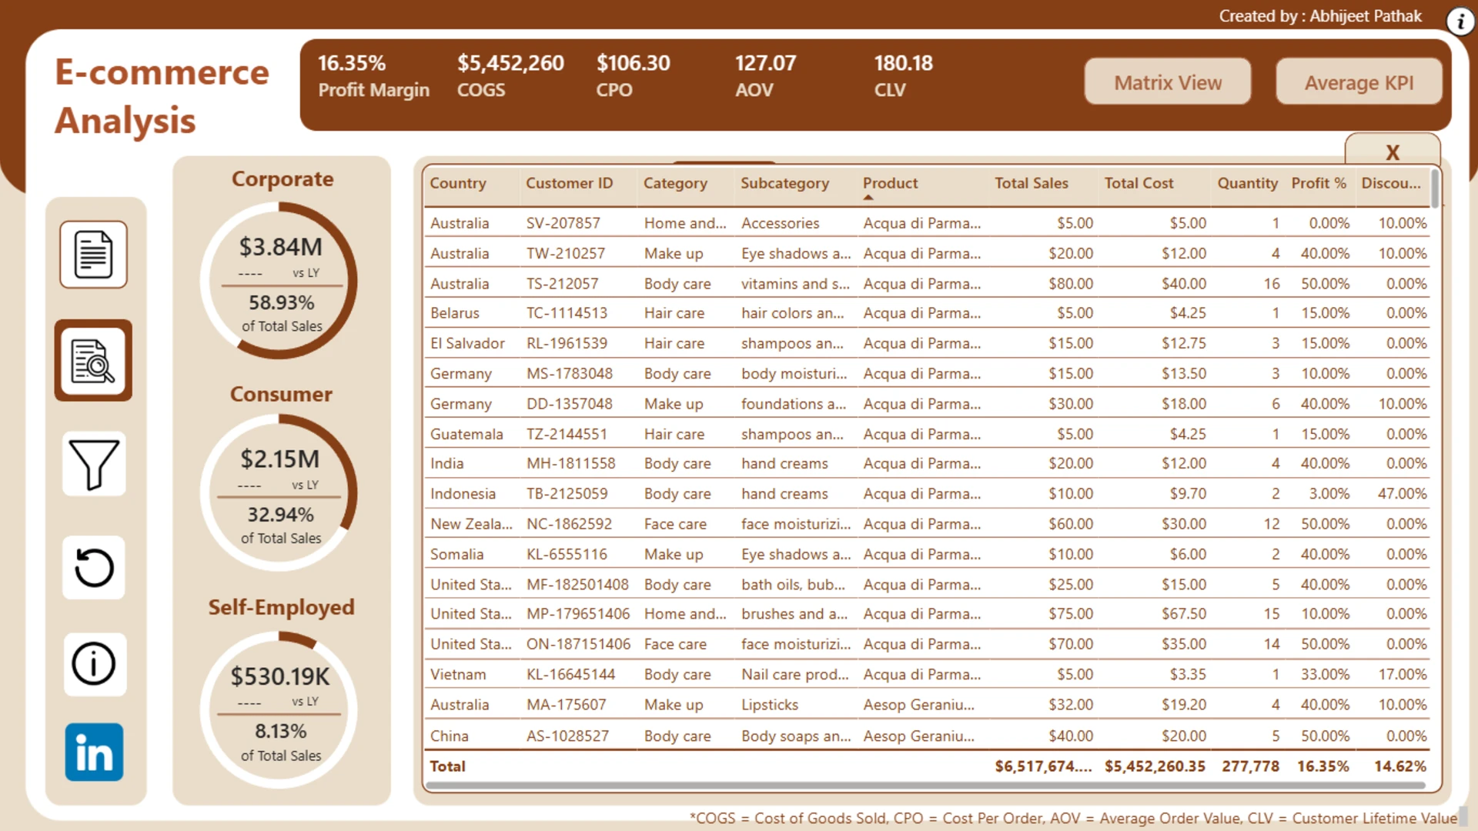1478x831 pixels.
Task: Select customer ID MF-182501408 cell
Action: (x=577, y=585)
